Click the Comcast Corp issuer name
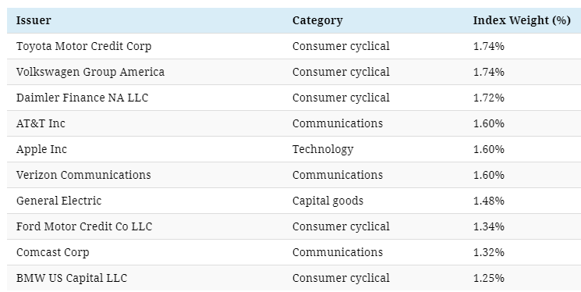Screen dimensions: 581x292 pos(52,252)
